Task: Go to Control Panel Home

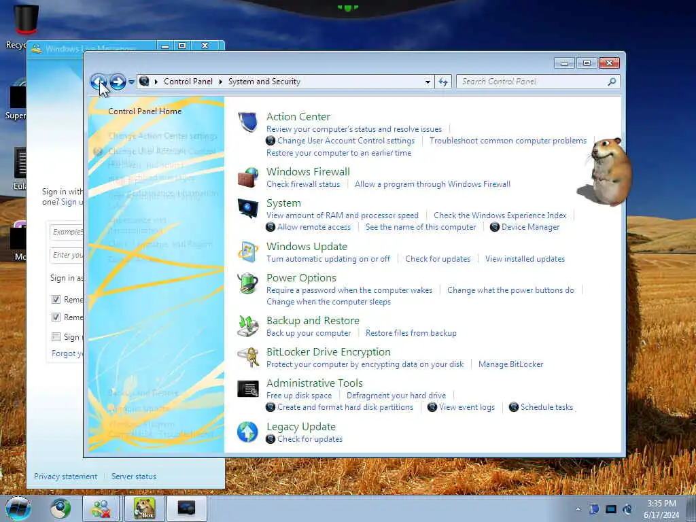Action: coord(145,111)
